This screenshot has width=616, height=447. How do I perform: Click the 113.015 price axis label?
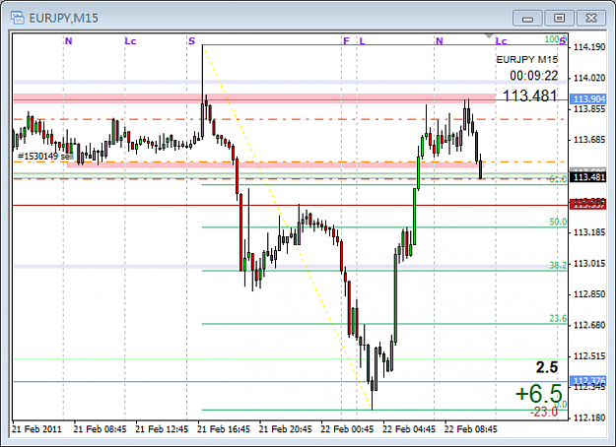589,263
